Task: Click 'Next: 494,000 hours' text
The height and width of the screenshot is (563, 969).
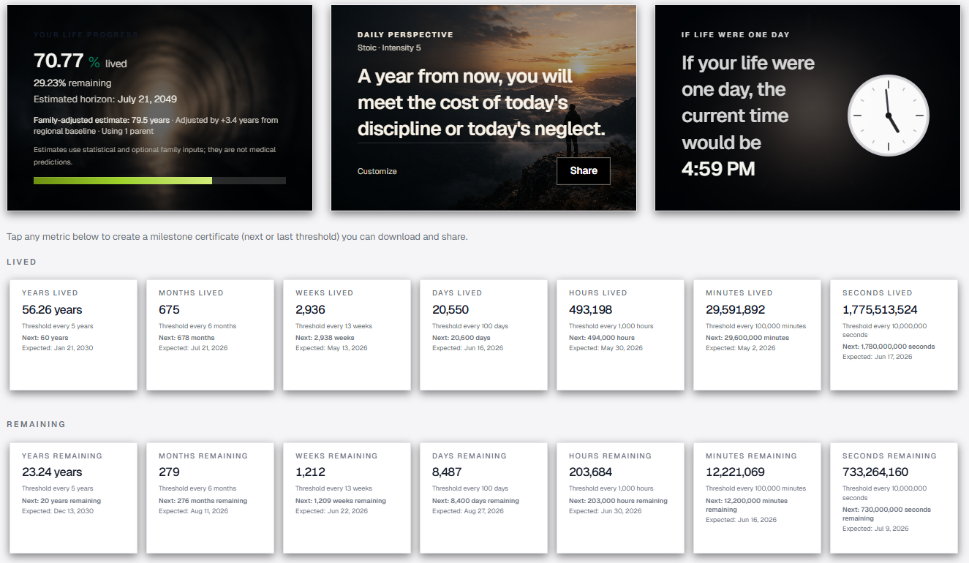Action: tap(602, 338)
